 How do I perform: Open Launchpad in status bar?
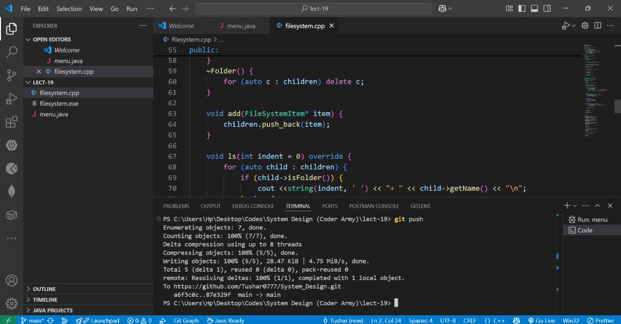[x=97, y=320]
